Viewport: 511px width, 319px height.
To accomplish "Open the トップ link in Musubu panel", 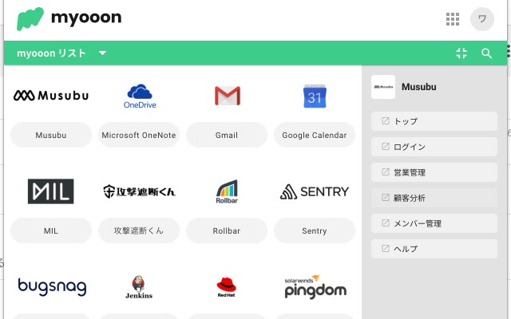I will point(434,121).
